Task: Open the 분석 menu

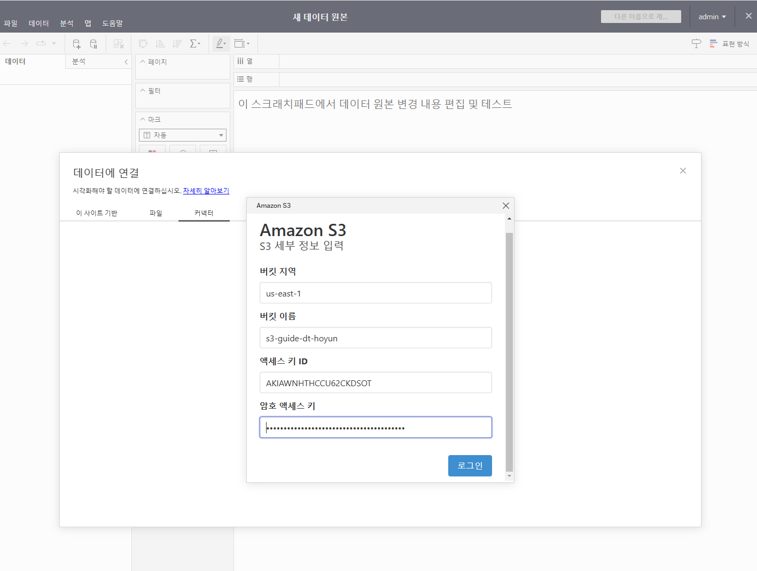Action: (67, 24)
